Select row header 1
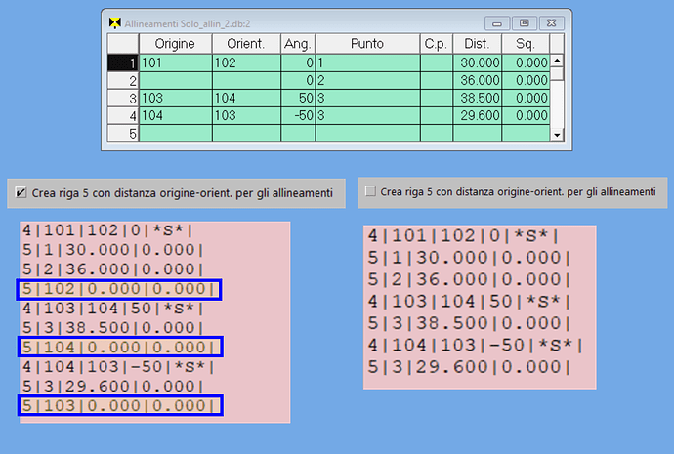674x454 pixels. tap(123, 63)
